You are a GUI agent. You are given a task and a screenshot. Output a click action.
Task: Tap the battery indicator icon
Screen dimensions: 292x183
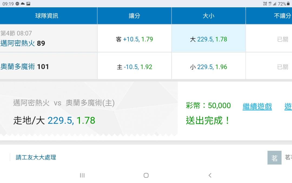coord(288,4)
